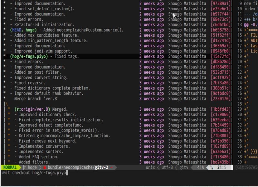This screenshot has height=187, width=258.
Task: Select commit 'Improved convert string.'
Action: [x=41, y=78]
